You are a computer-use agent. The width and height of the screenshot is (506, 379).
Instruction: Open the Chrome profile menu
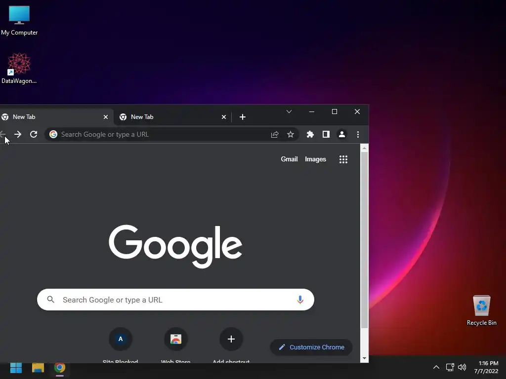pyautogui.click(x=342, y=134)
